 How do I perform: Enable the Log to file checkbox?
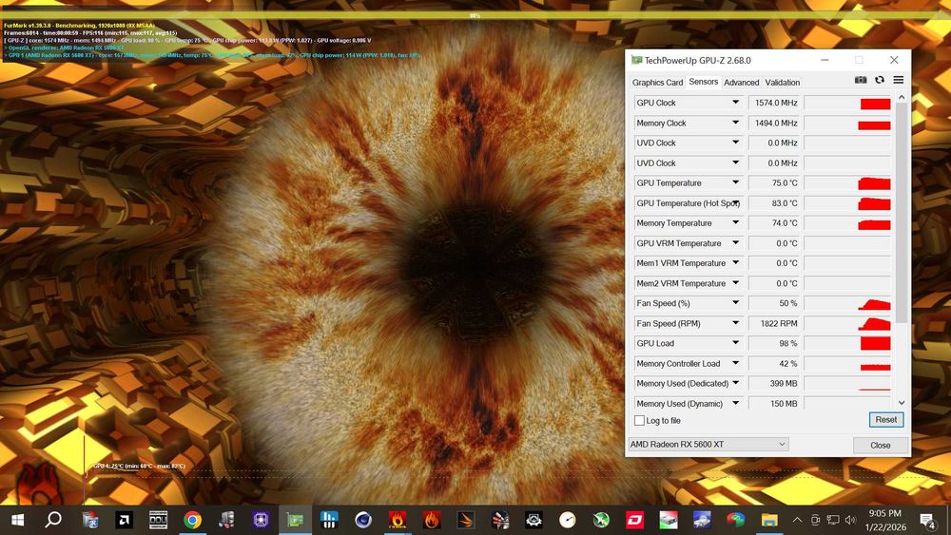[x=639, y=420]
